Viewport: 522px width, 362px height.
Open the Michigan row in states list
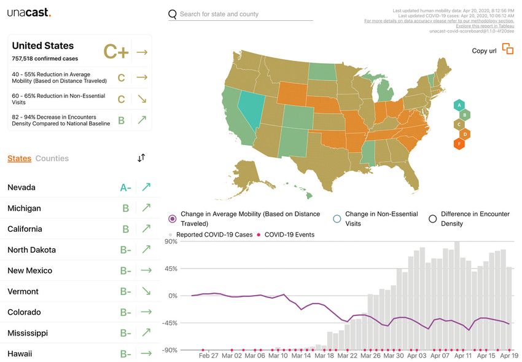[x=80, y=208]
